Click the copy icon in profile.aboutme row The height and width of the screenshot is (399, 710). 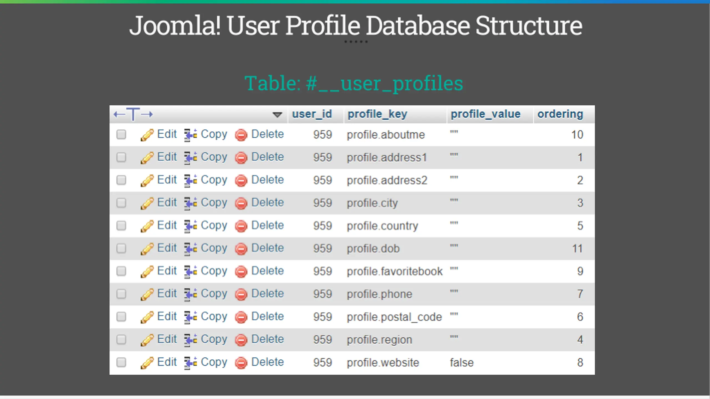191,135
